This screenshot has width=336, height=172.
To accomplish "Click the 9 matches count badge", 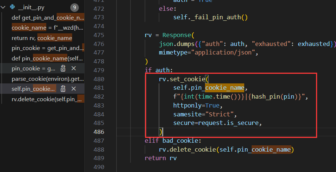I will [74, 7].
